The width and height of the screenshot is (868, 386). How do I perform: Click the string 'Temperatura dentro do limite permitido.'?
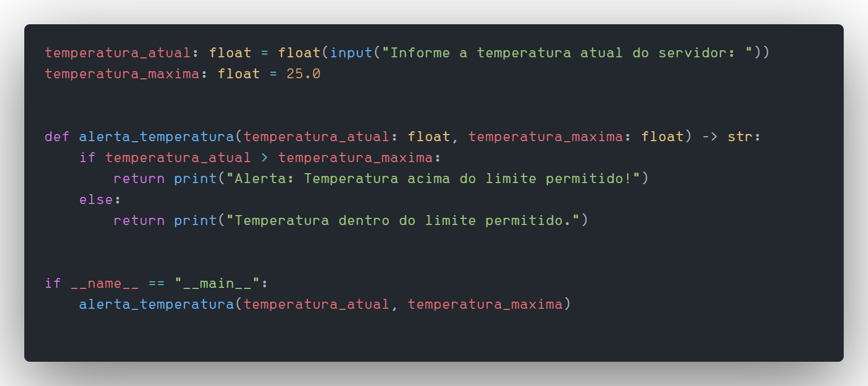(x=403, y=221)
